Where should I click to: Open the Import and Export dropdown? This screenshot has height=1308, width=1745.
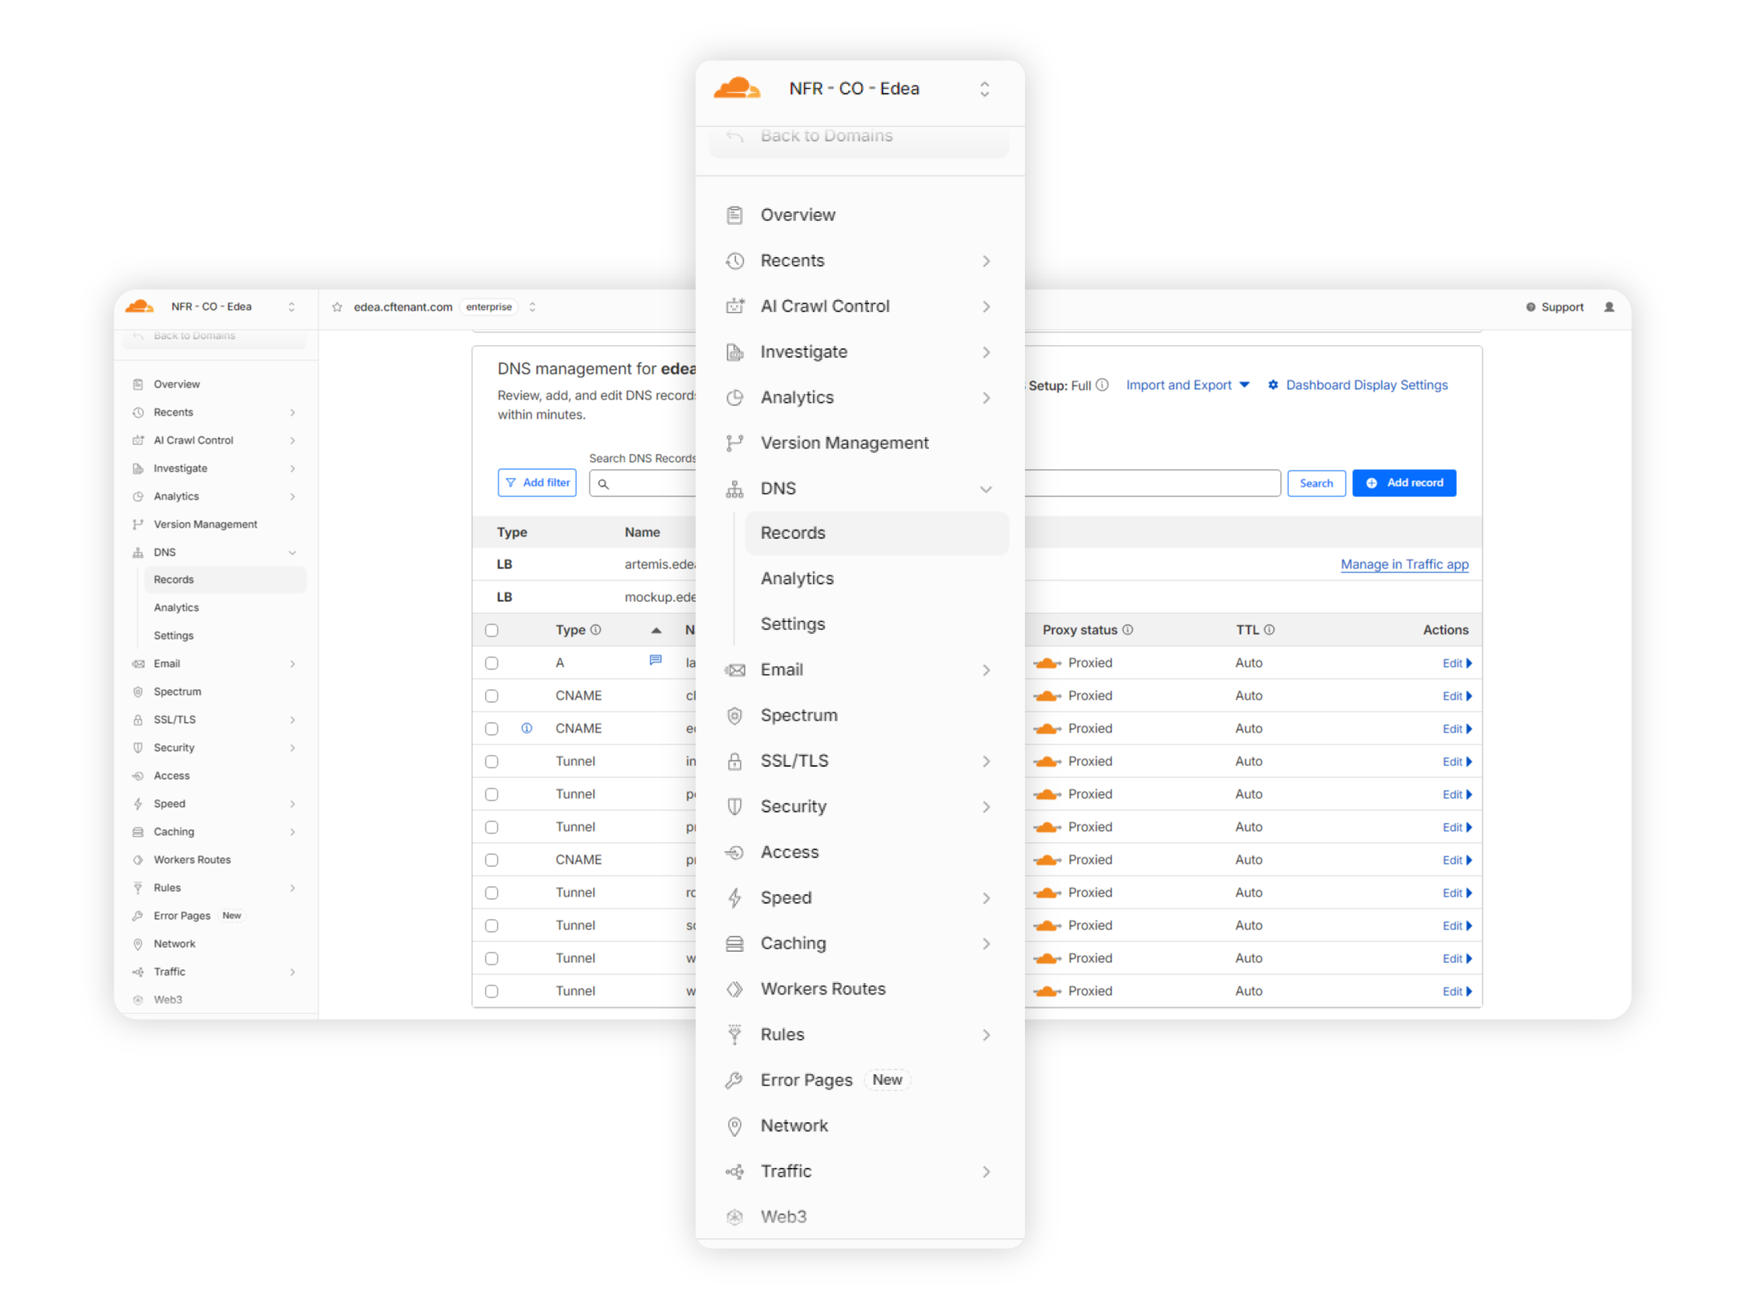click(x=1187, y=385)
